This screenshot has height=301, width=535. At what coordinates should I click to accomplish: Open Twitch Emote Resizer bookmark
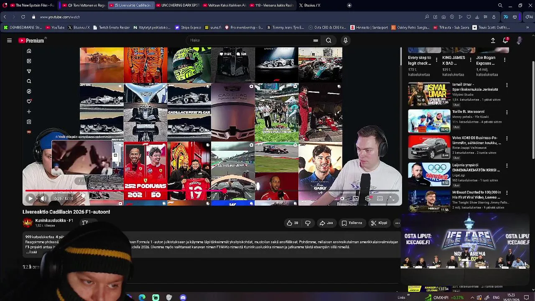coord(111,28)
